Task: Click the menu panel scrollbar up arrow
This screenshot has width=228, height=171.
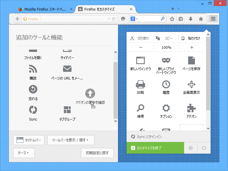Action: (x=208, y=34)
